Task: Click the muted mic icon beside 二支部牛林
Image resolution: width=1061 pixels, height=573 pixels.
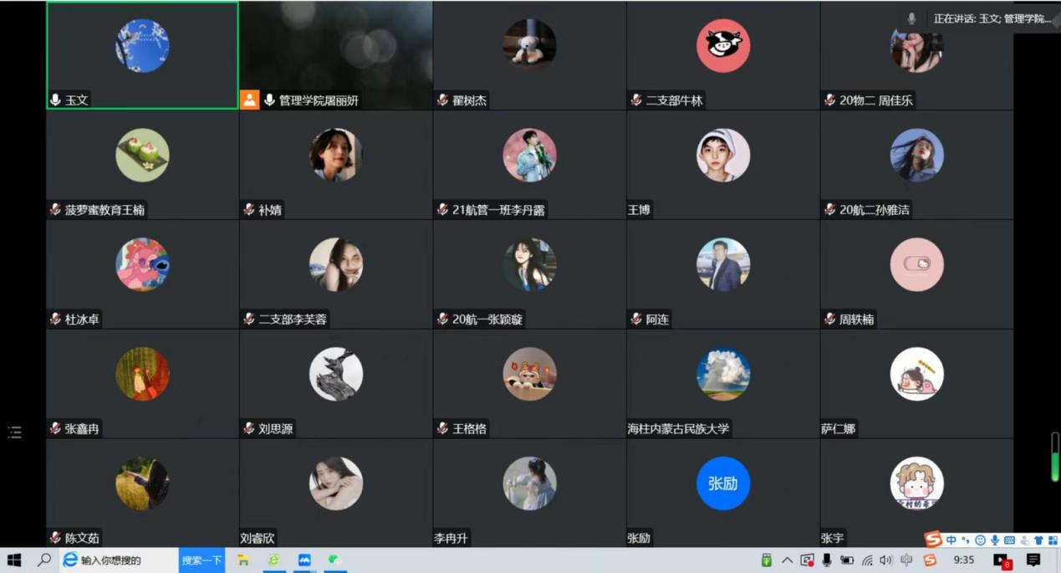Action: click(x=636, y=100)
